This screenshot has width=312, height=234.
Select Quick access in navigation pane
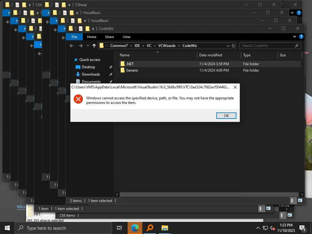(90, 60)
